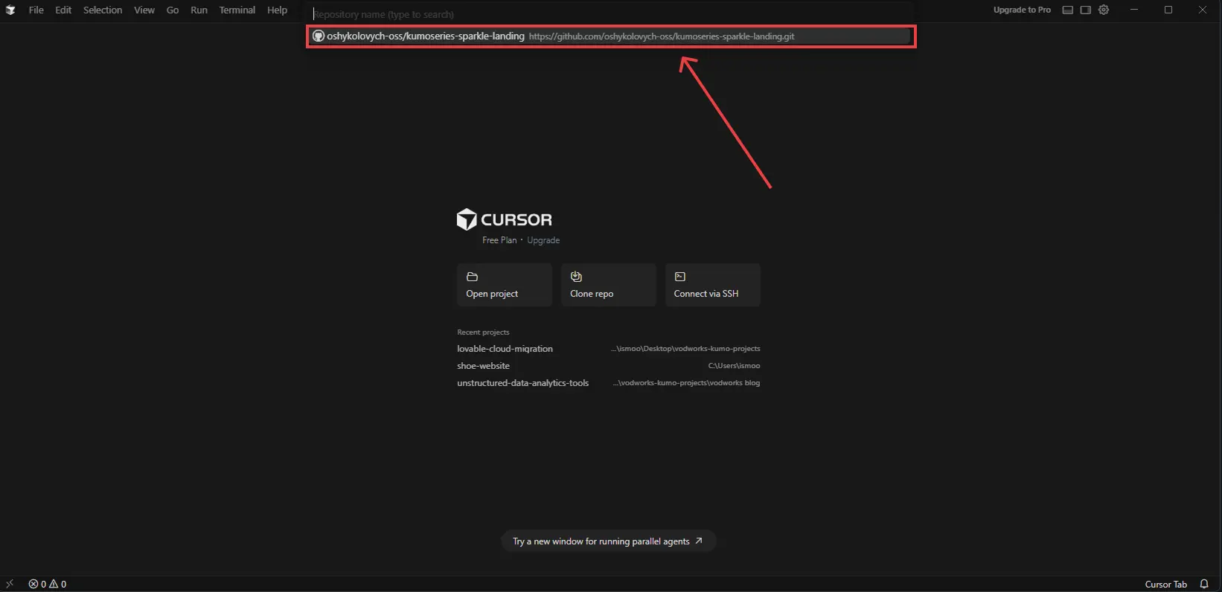This screenshot has width=1222, height=592.
Task: Click the Cursor app logo in title bar
Action: (x=10, y=10)
